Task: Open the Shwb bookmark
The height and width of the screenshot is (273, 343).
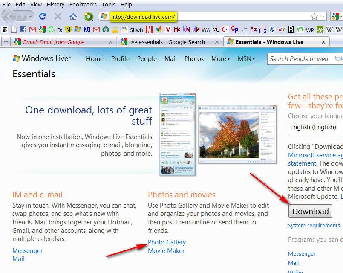Action: pos(136,30)
